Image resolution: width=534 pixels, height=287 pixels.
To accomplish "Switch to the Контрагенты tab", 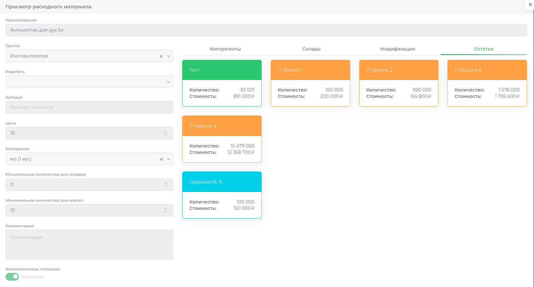I will pyautogui.click(x=225, y=49).
